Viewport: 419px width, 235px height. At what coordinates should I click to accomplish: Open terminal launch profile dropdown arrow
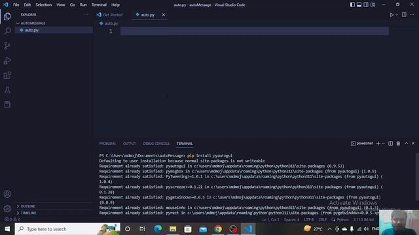click(384, 144)
